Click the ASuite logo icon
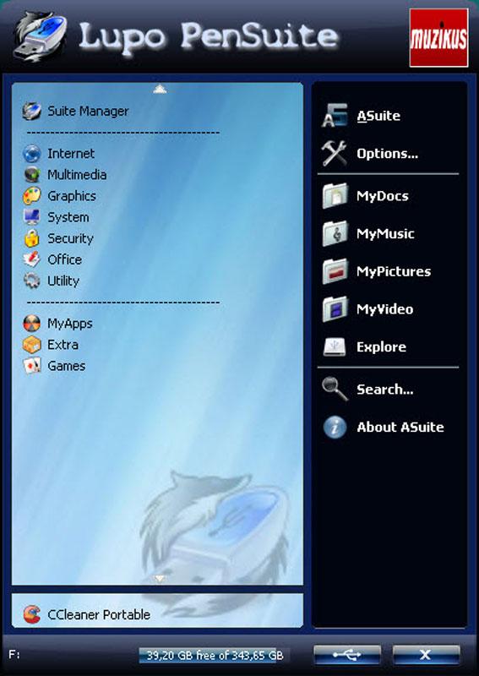 point(335,115)
